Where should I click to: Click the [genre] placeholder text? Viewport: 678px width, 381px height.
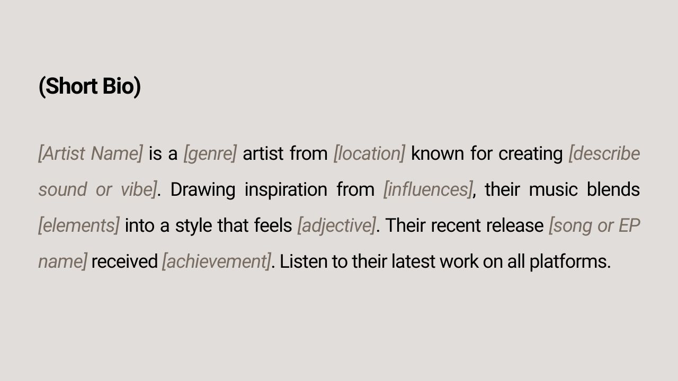[x=210, y=154]
